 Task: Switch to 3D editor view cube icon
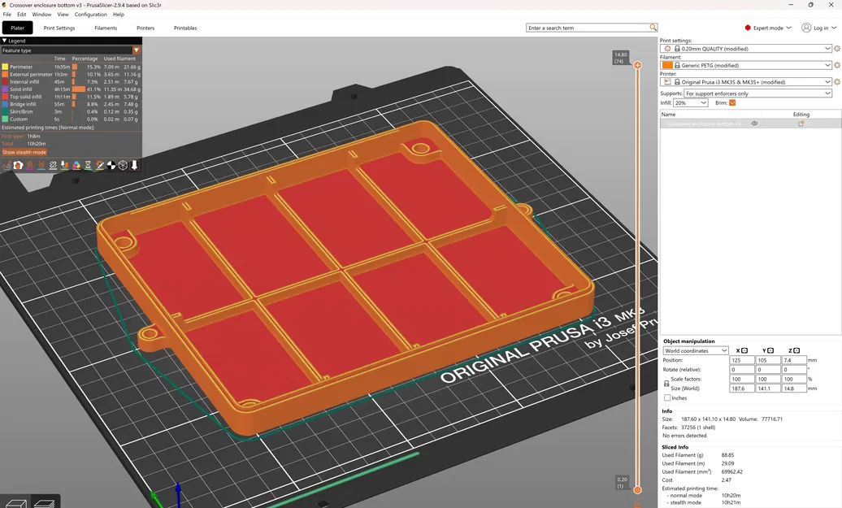(x=15, y=503)
